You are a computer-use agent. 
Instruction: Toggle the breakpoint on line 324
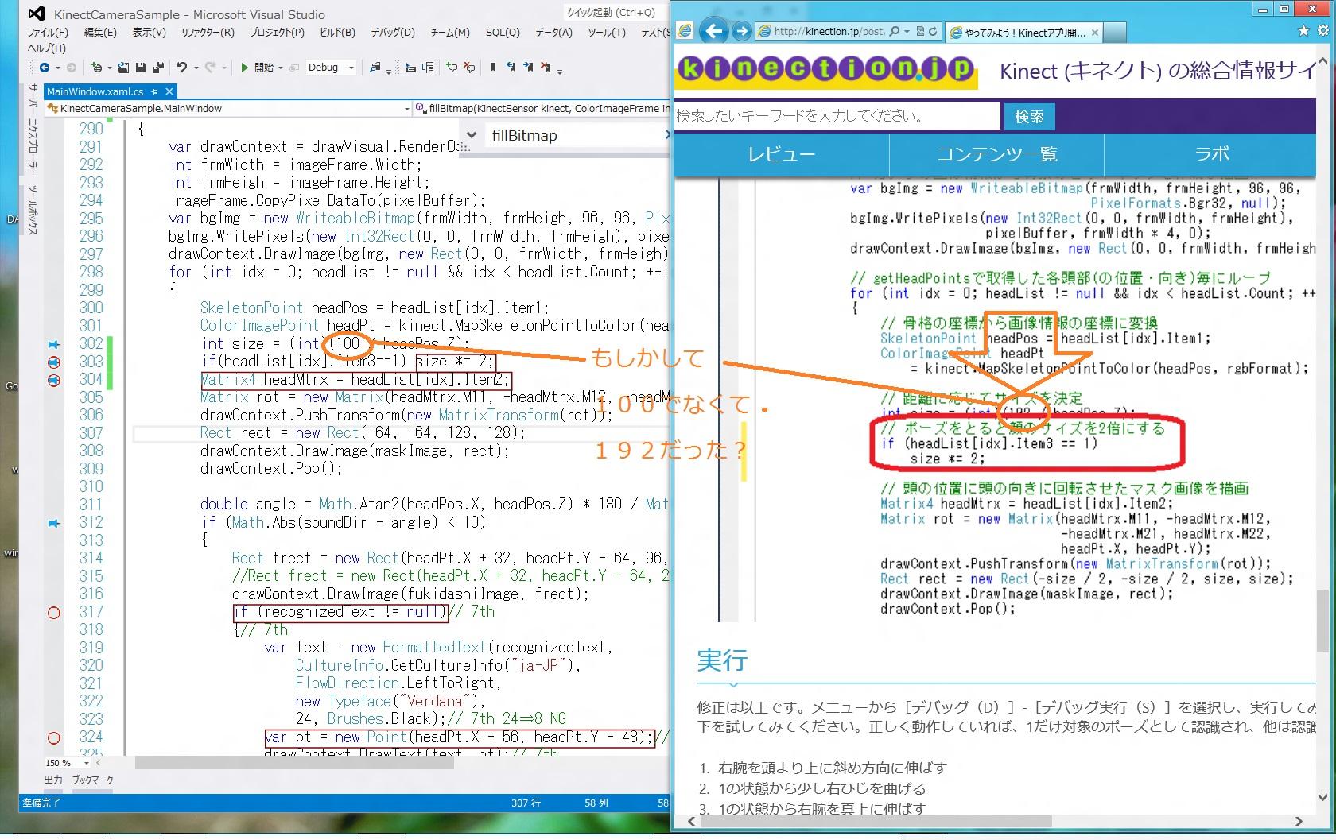(54, 737)
